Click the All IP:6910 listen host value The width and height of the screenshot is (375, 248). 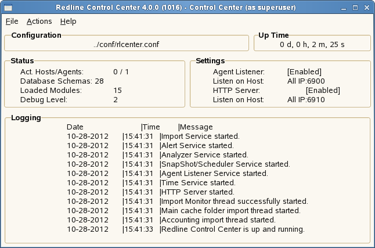[306, 100]
